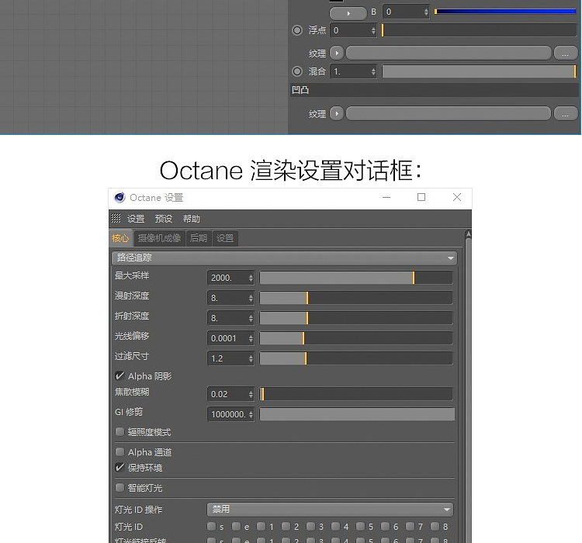The image size is (582, 543).
Task: Click the 混合 radio button
Action: pyautogui.click(x=297, y=71)
